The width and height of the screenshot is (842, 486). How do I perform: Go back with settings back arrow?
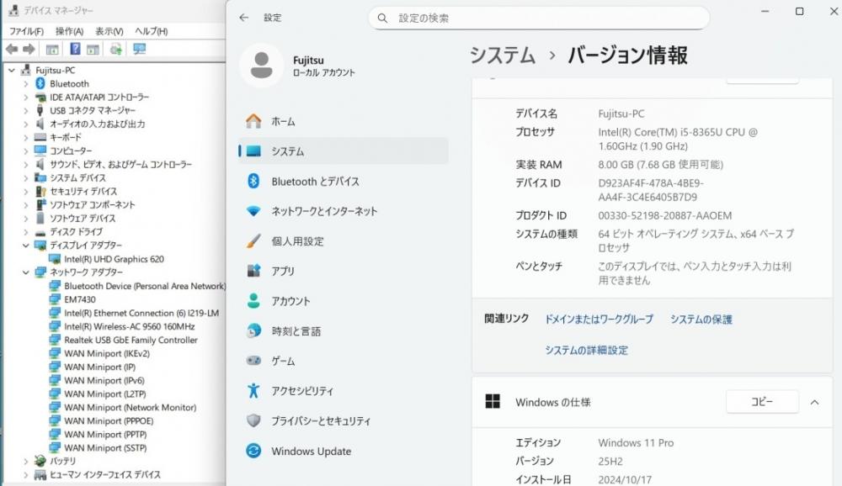coord(244,18)
